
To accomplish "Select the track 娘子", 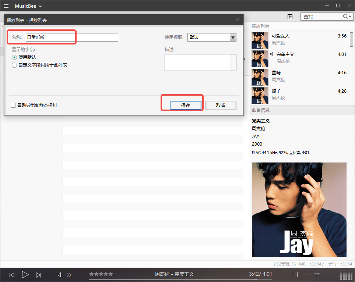I will coord(300,95).
